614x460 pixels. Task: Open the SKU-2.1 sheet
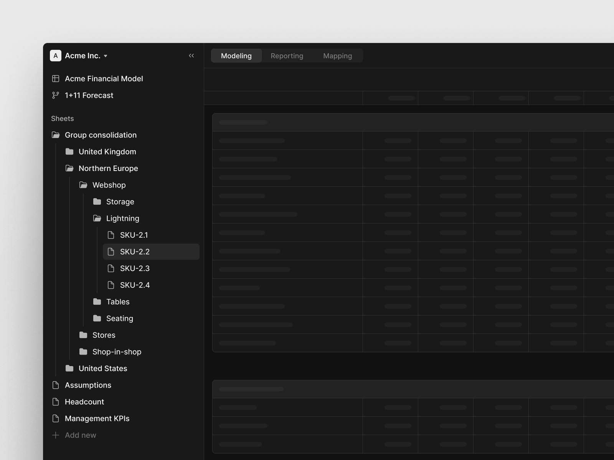(x=134, y=235)
